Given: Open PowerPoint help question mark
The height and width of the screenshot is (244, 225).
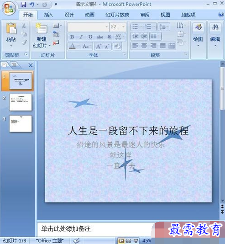Looking at the screenshot, I should coord(221,15).
